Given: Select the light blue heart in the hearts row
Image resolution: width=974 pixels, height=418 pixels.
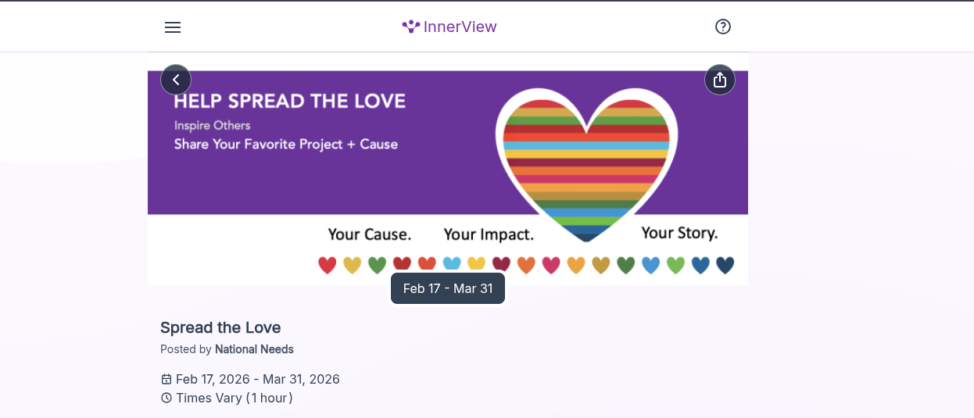Looking at the screenshot, I should click(x=452, y=266).
